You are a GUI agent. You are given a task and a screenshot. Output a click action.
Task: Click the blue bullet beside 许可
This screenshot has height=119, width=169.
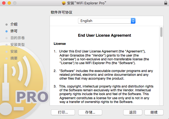tap(7, 31)
